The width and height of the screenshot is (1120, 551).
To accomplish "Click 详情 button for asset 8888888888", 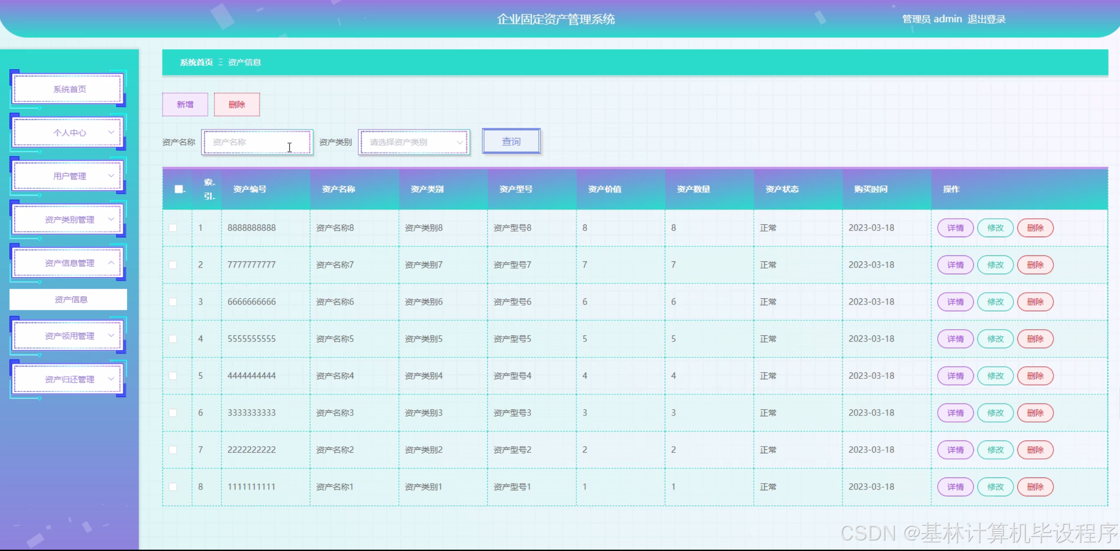I will pyautogui.click(x=955, y=228).
